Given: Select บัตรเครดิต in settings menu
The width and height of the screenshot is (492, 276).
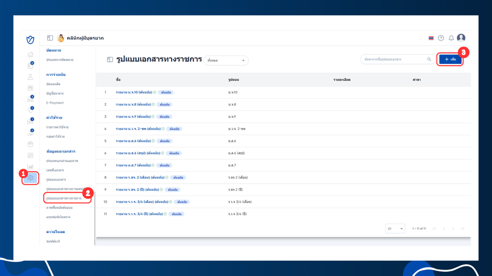Looking at the screenshot, I should (53, 84).
